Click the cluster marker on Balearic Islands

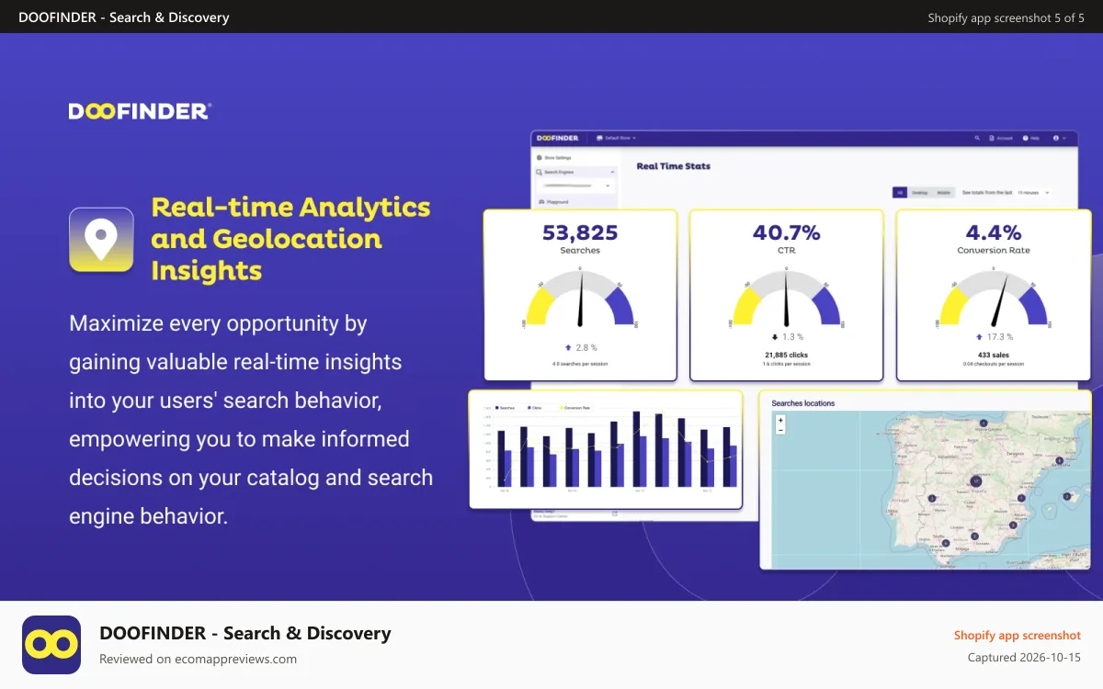coord(1067,496)
